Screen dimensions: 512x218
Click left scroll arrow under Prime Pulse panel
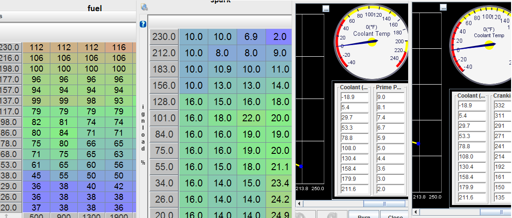pos(299,204)
